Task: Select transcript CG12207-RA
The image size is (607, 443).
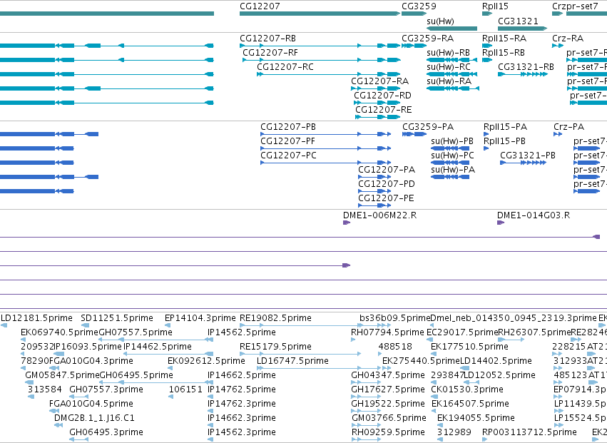Action: click(x=379, y=81)
